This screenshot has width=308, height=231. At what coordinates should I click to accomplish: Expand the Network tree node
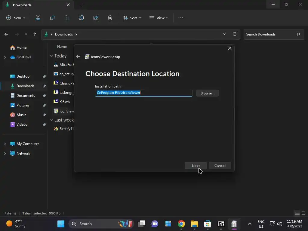5,153
